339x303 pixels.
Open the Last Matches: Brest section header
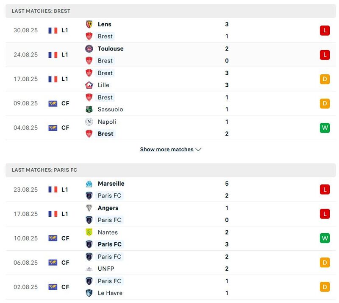[x=41, y=11]
